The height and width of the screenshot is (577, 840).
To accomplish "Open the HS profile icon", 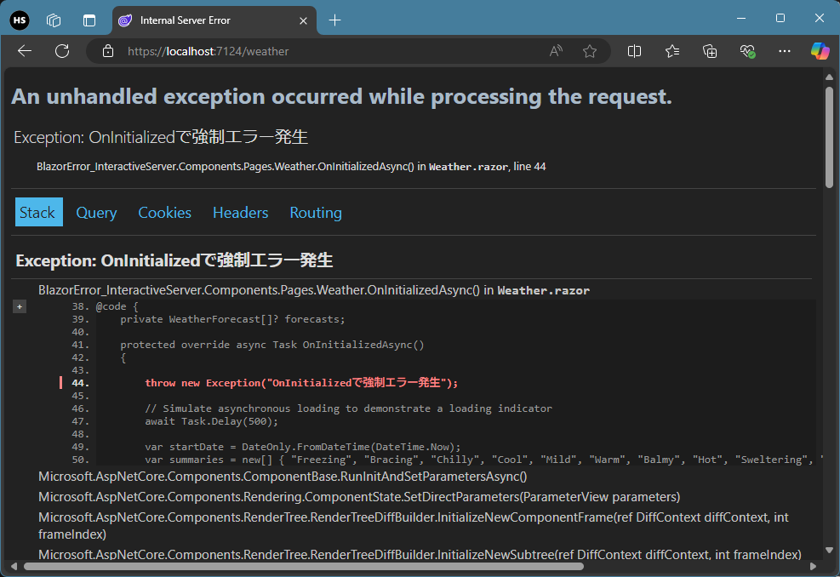I will click(x=20, y=20).
